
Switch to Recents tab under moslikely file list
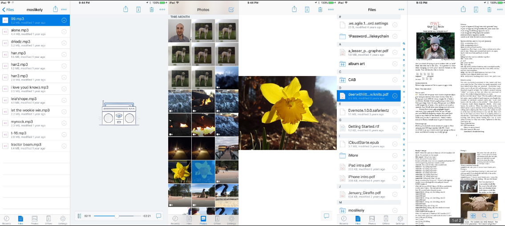(6, 220)
